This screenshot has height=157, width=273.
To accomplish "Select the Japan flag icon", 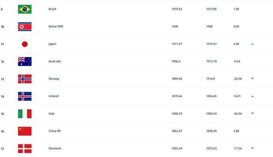I will (25, 44).
